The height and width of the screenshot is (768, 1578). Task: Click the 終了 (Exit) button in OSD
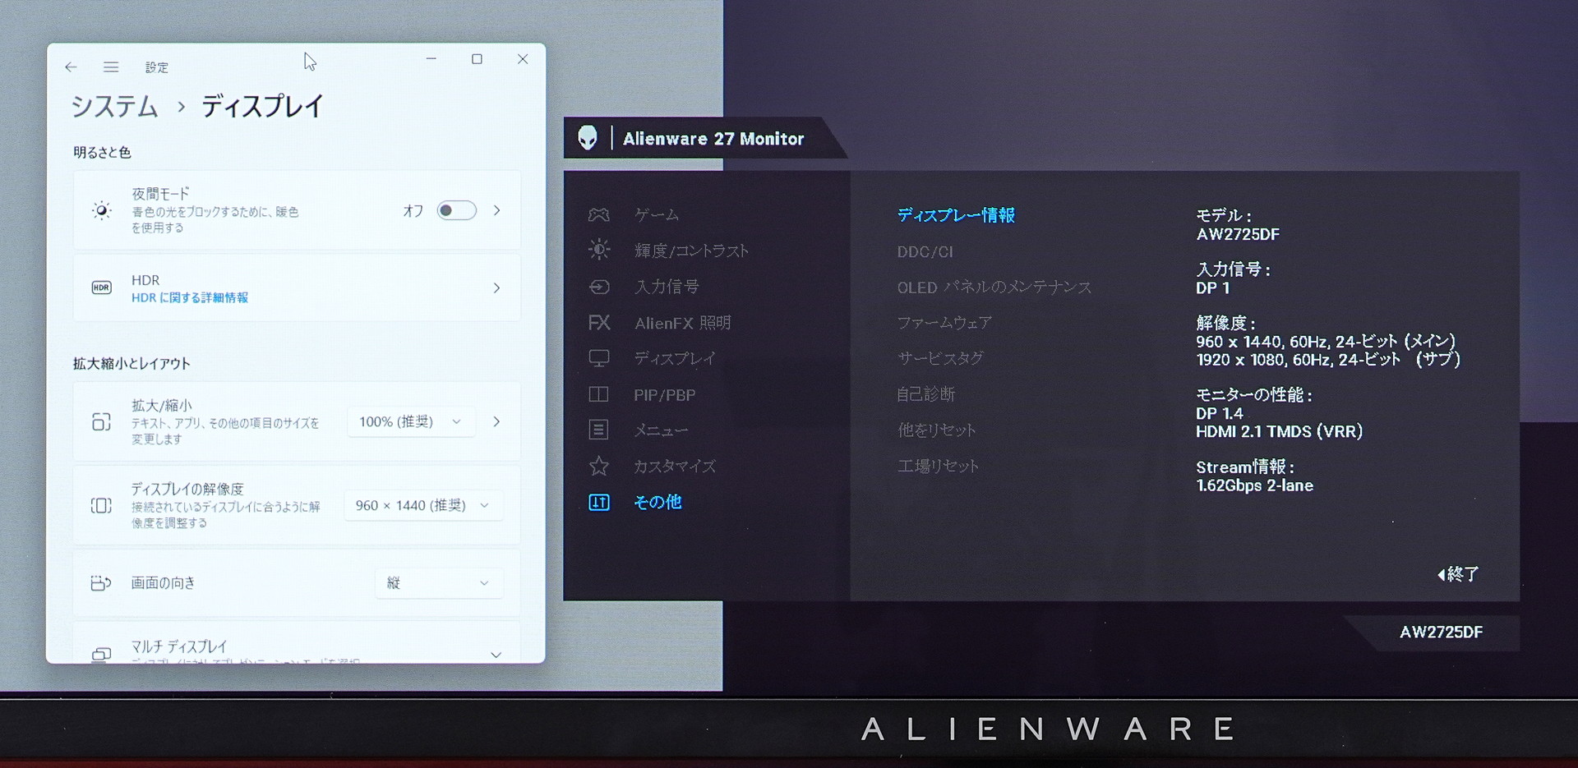point(1458,574)
